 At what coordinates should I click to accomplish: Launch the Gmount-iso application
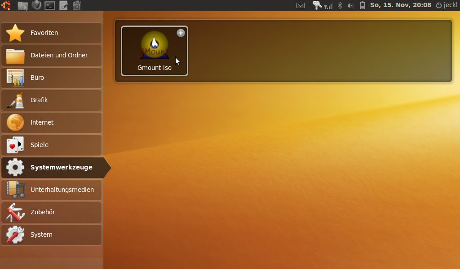pyautogui.click(x=155, y=51)
